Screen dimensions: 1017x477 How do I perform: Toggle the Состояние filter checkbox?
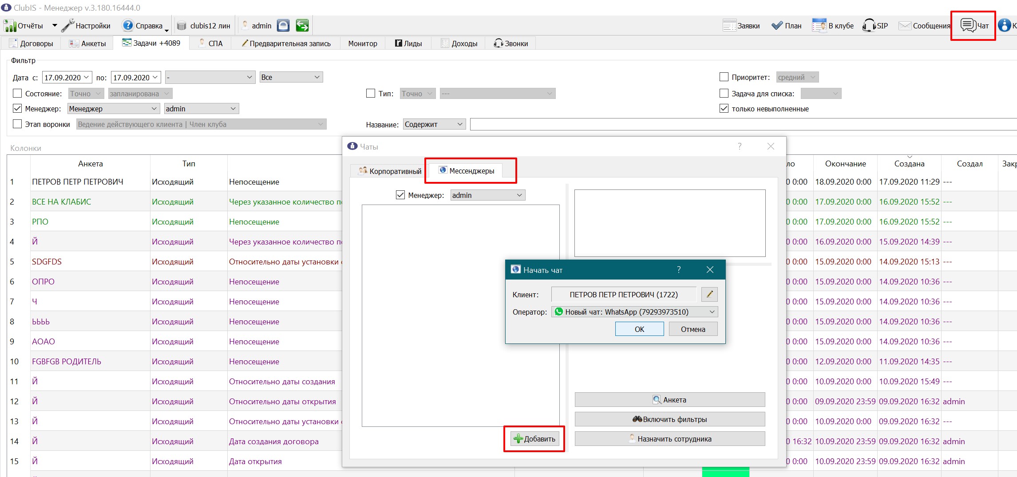17,93
